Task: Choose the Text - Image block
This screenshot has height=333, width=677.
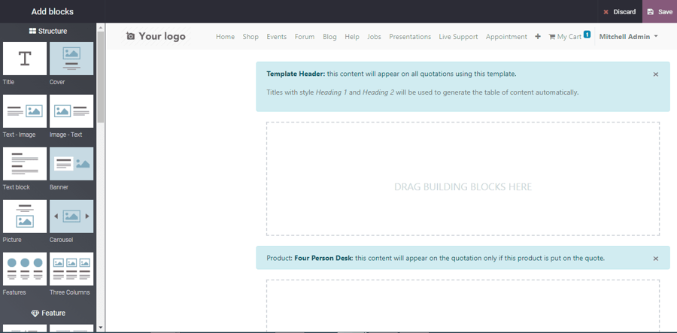Action: (25, 111)
